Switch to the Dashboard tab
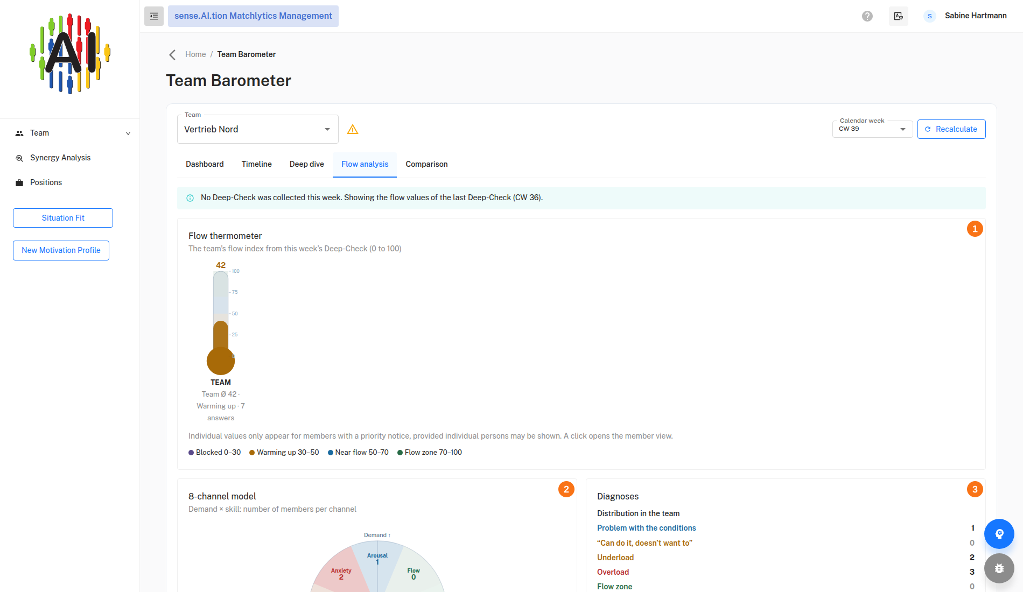This screenshot has height=592, width=1023. coord(205,164)
